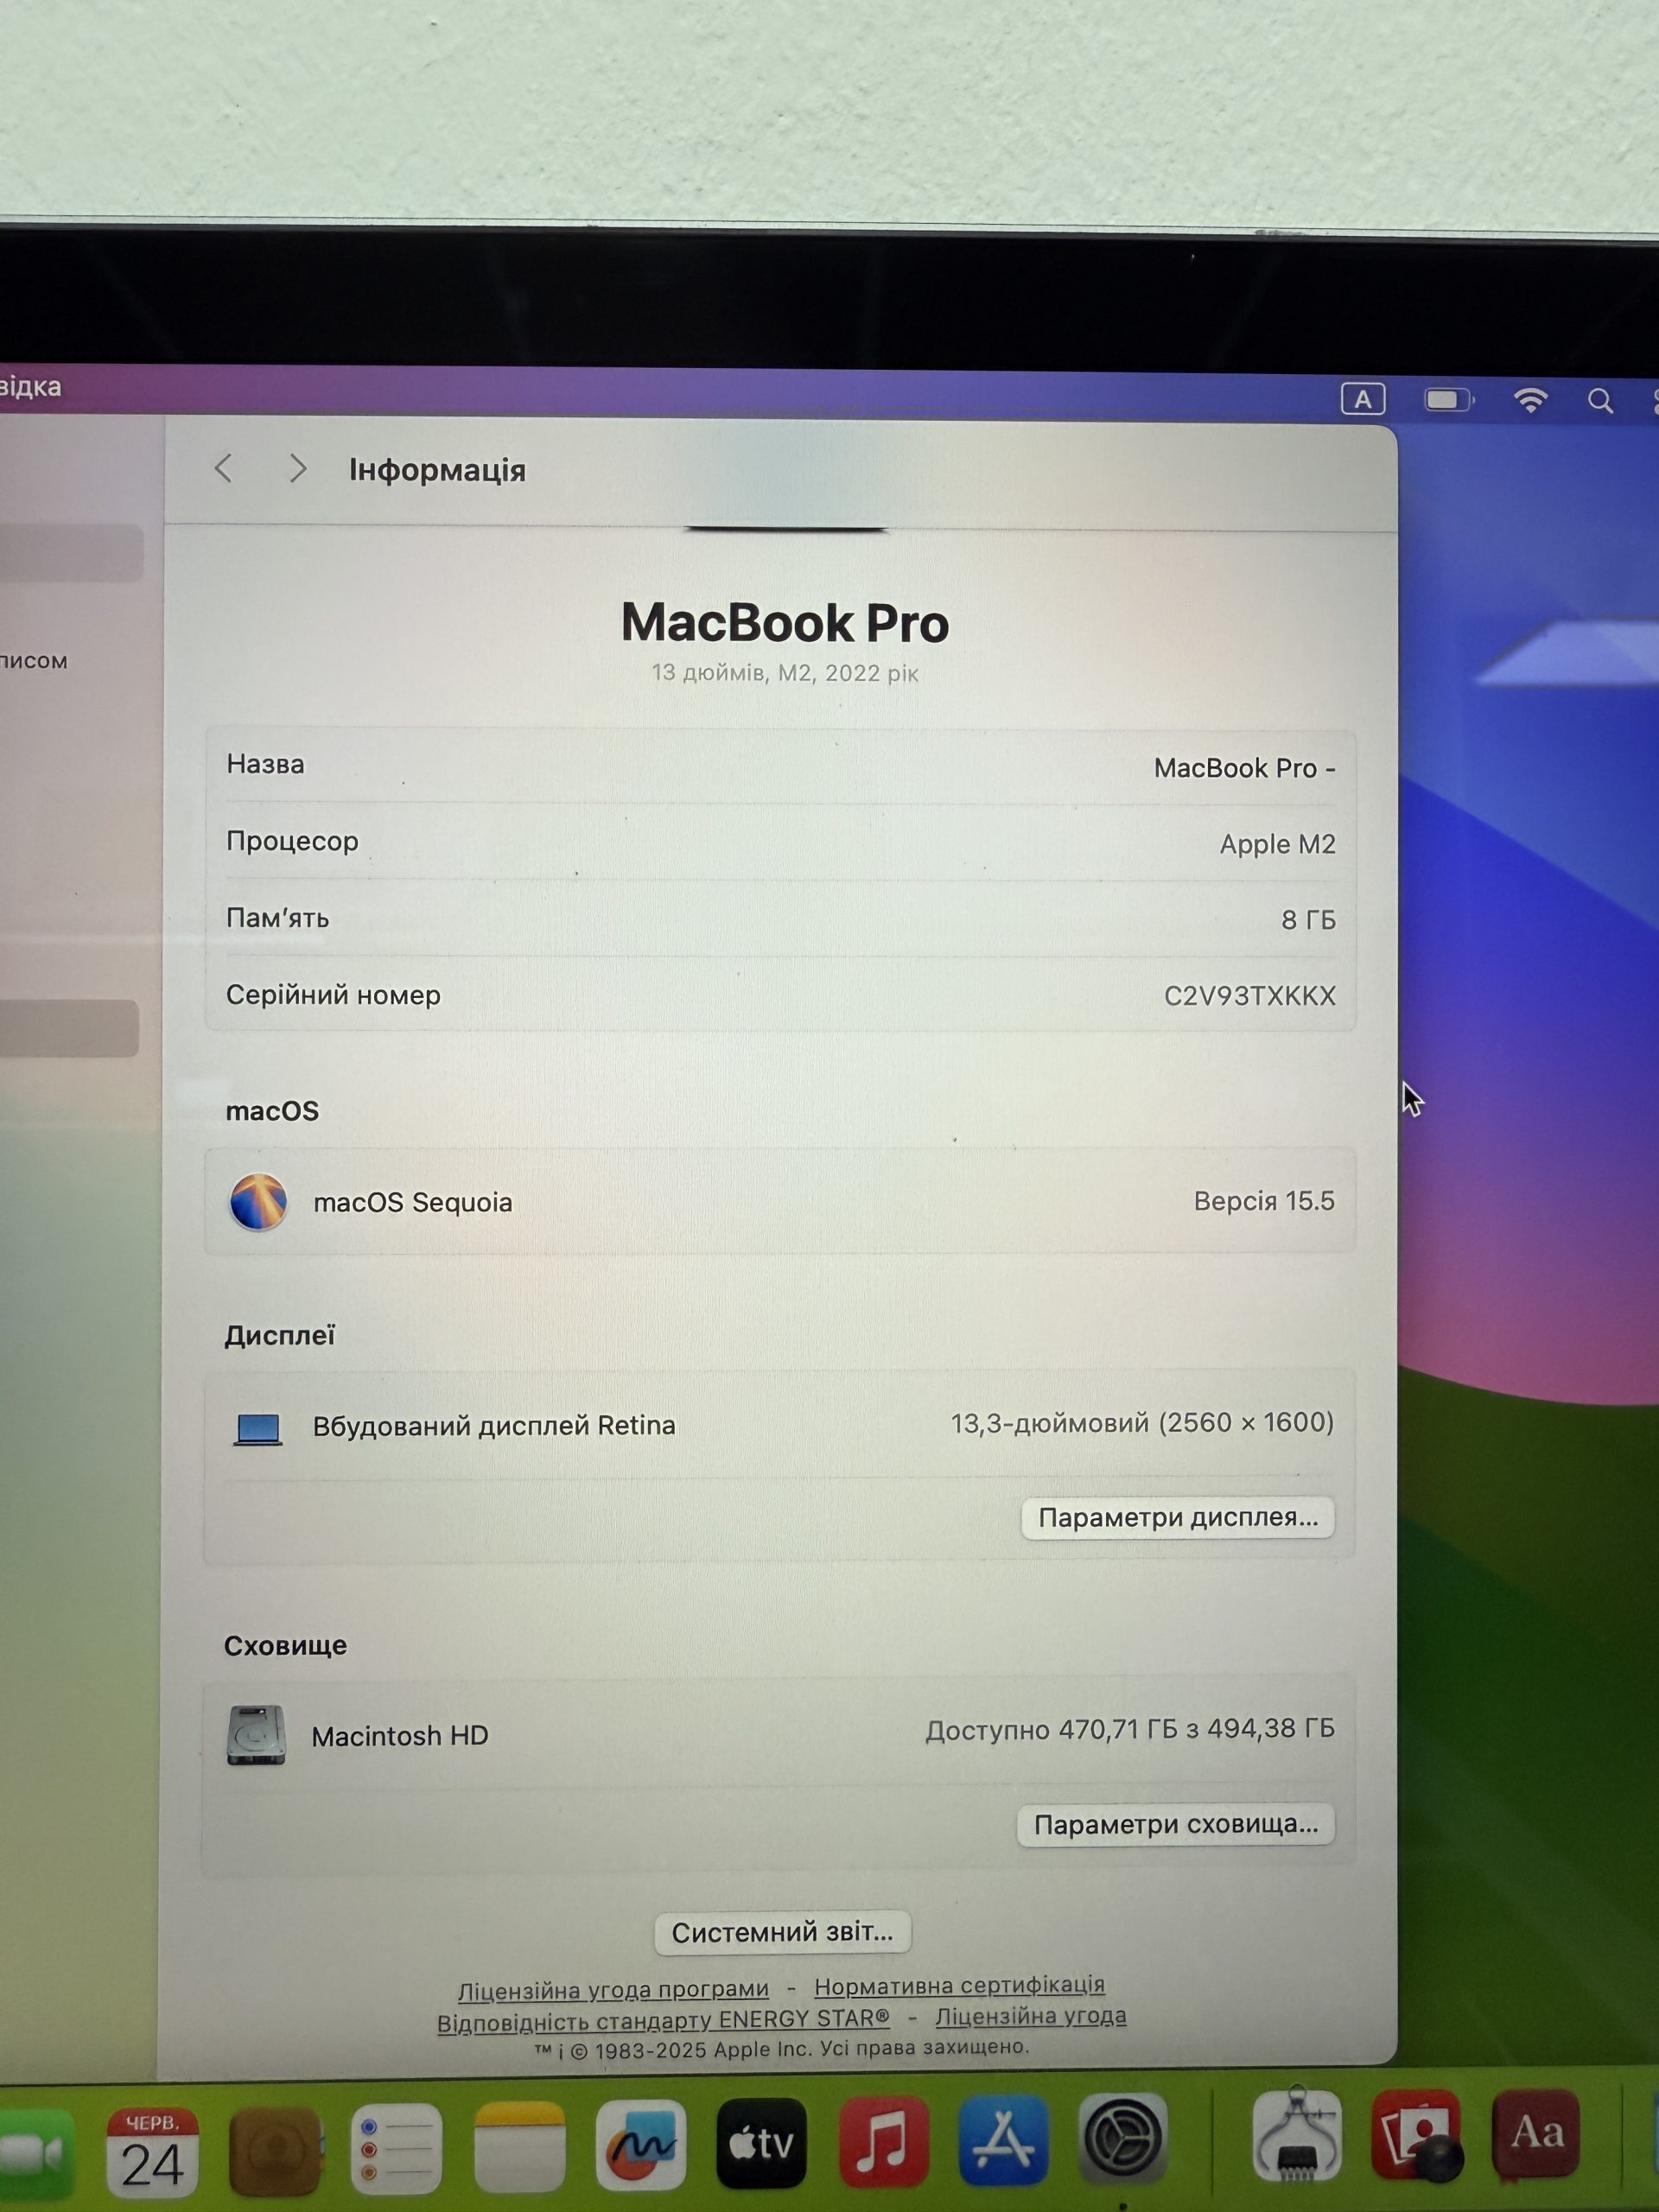
Task: Click the Серійний номер label
Action: pyautogui.click(x=333, y=995)
